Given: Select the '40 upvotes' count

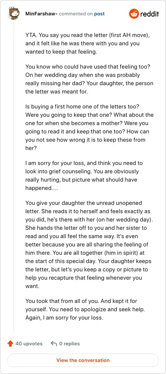Looking at the screenshot, I should pos(29,344).
